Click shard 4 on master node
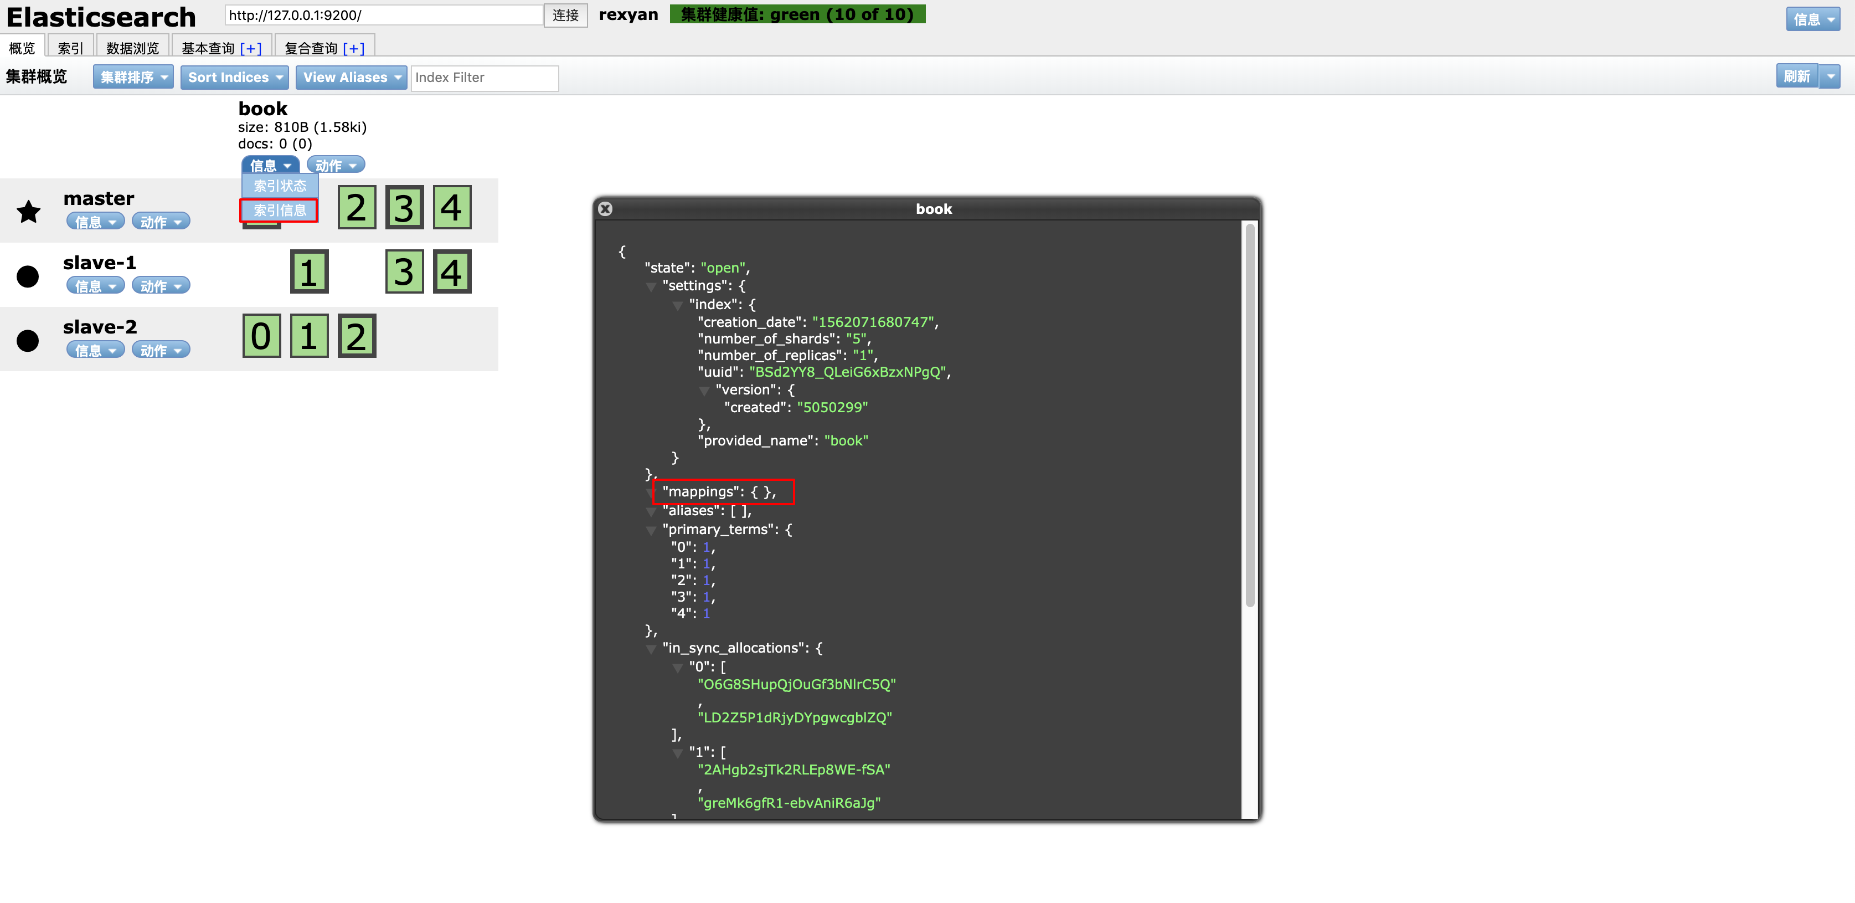The image size is (1855, 903). coord(451,208)
